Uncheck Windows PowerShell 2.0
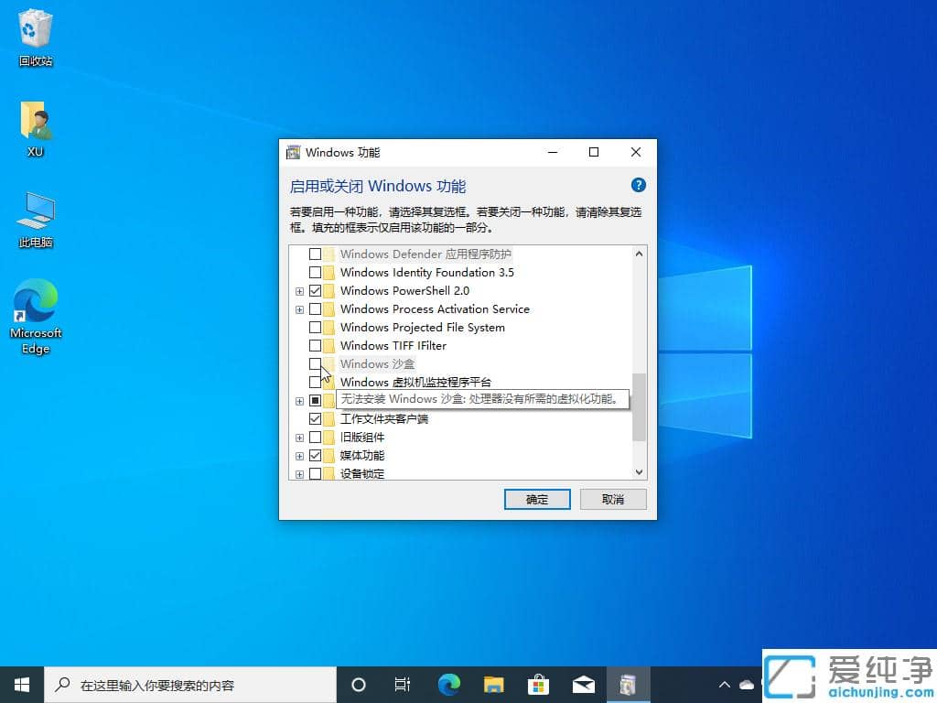Image resolution: width=937 pixels, height=703 pixels. [316, 290]
